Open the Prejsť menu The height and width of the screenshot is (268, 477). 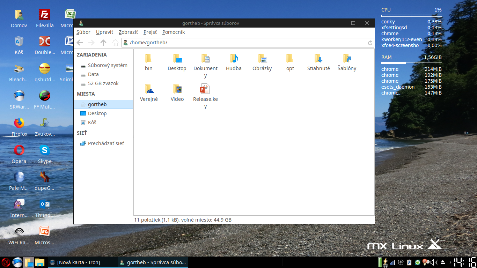tap(150, 32)
